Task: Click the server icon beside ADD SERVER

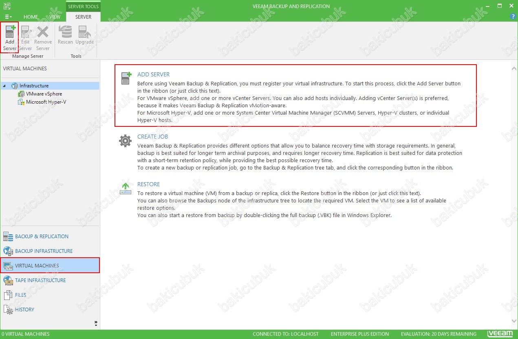Action: (x=126, y=78)
